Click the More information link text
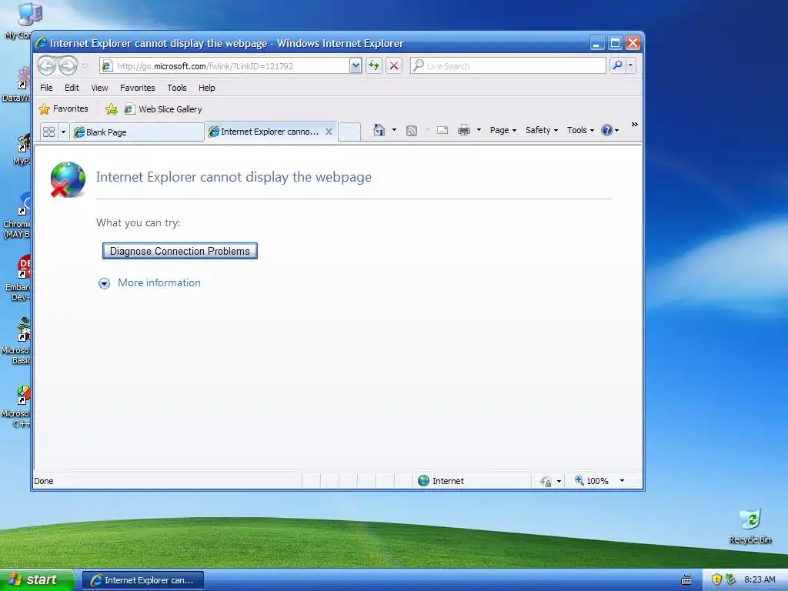Screen dimensions: 788x591 [159, 283]
